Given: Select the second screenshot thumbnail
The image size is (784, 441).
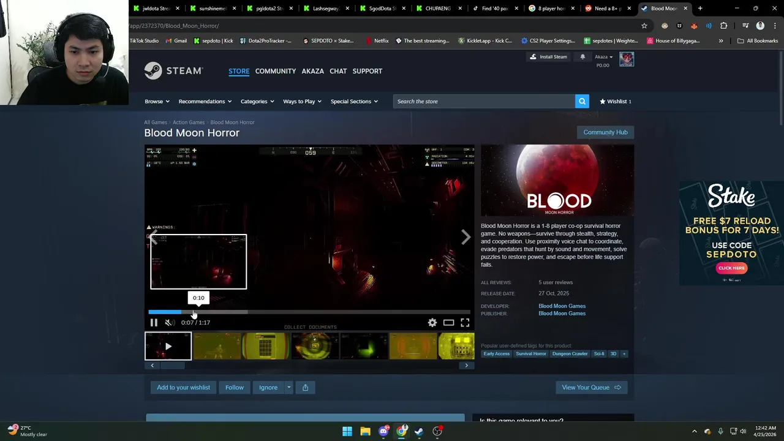Looking at the screenshot, I should [x=217, y=346].
